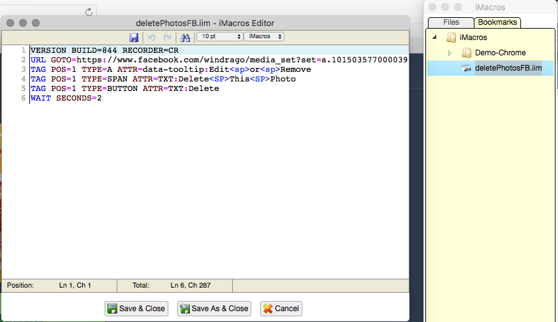Click the deletePhotosFB.iim macro file icon
This screenshot has height=322, width=558.
coord(466,68)
